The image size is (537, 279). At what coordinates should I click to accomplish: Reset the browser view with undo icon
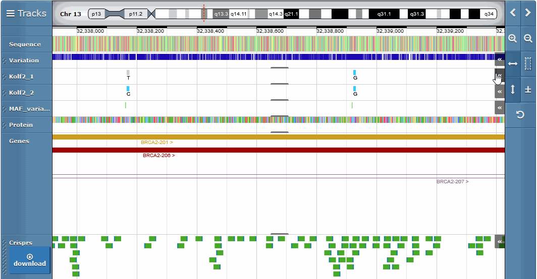point(520,115)
